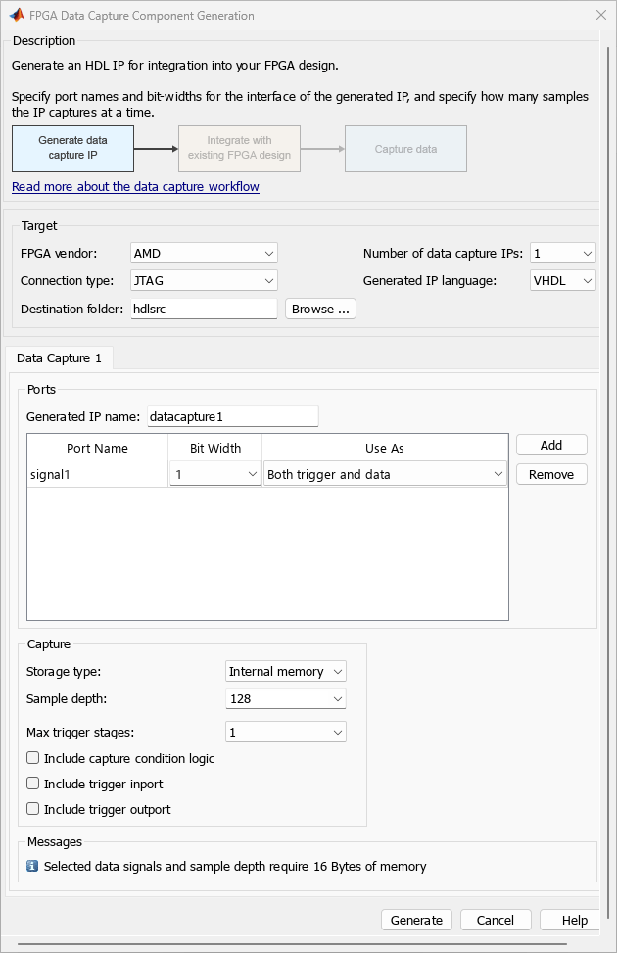Check Include trigger outport option
This screenshot has height=953, width=617.
point(33,809)
